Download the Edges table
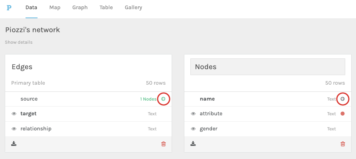The height and width of the screenshot is (159, 356). [x=14, y=143]
